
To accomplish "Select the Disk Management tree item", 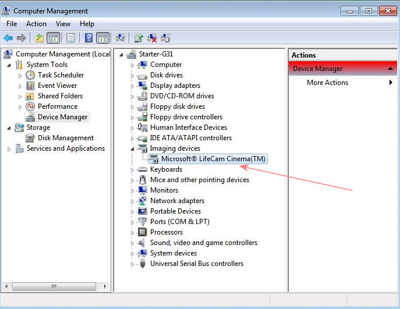I will (66, 138).
